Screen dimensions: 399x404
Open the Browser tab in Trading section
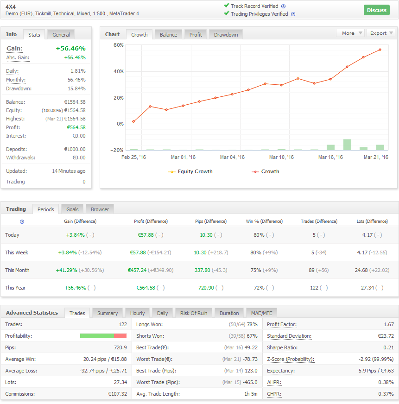(x=100, y=209)
